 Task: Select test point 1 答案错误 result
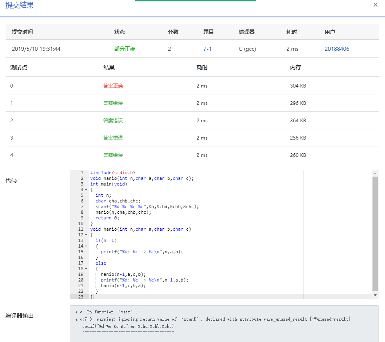pyautogui.click(x=113, y=103)
